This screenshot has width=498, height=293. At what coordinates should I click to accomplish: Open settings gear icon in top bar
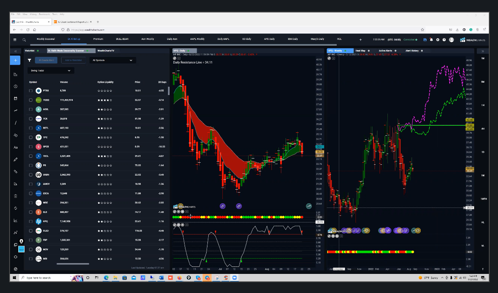(438, 40)
